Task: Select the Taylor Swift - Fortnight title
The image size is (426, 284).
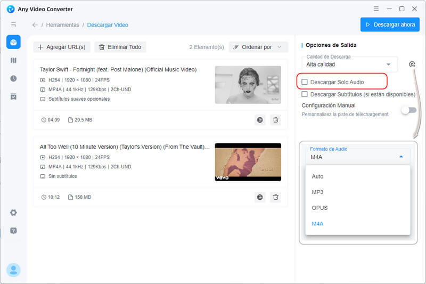Action: 118,70
